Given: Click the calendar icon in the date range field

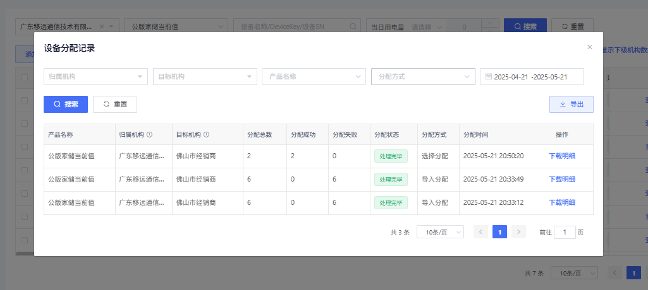Looking at the screenshot, I should click(x=489, y=76).
